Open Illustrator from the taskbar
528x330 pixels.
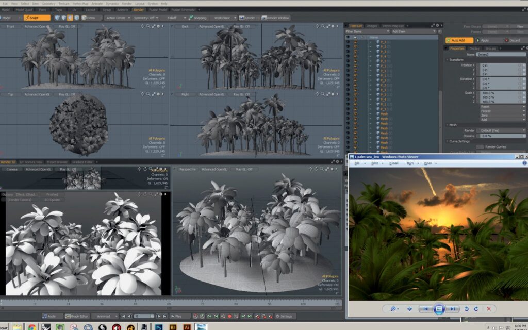pos(187,327)
